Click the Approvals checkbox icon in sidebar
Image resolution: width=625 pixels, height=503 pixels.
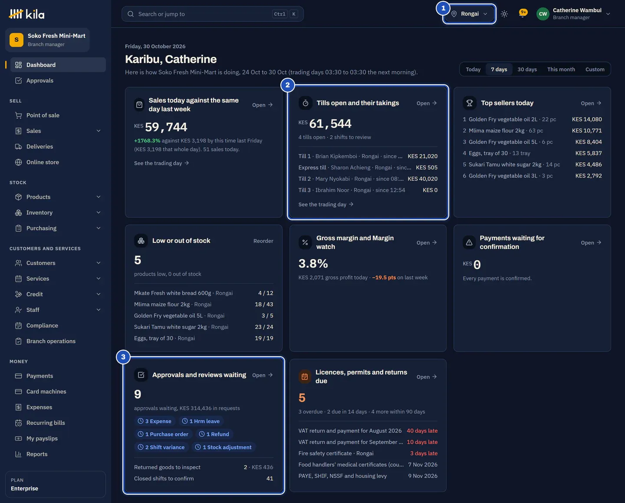(18, 80)
